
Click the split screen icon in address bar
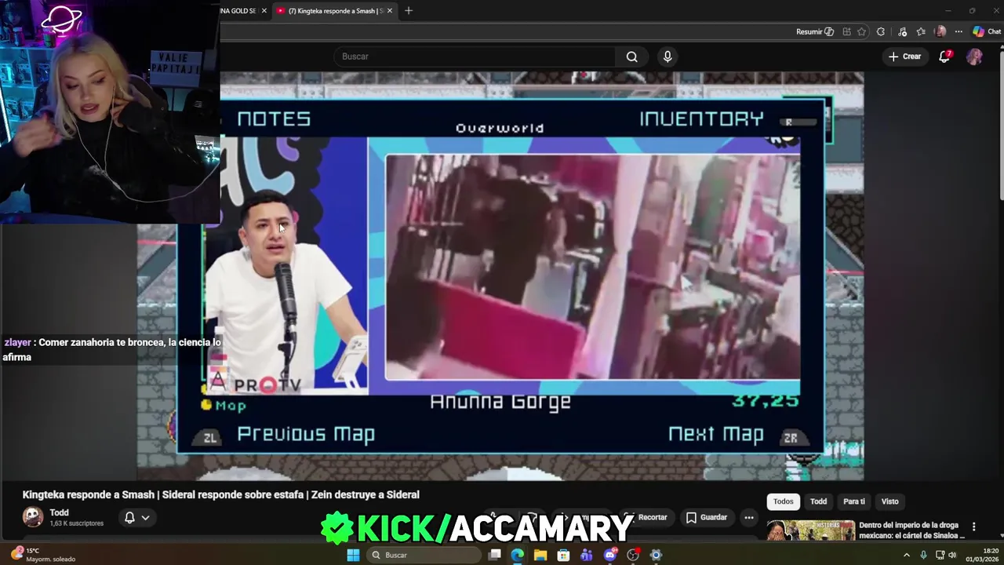(846, 31)
